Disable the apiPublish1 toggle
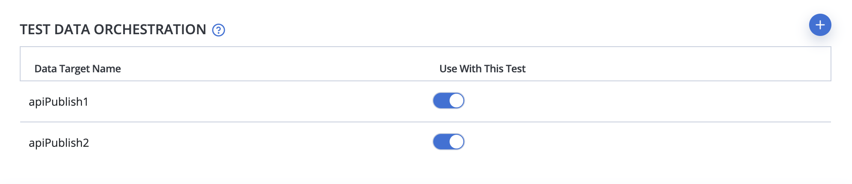 tap(449, 101)
